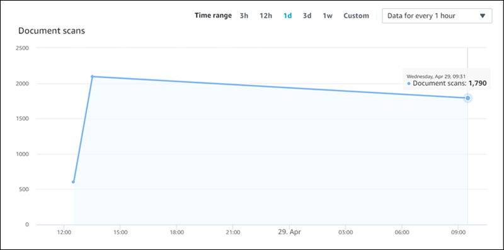
Task: Click the peak data point near 2100
Action: click(92, 76)
